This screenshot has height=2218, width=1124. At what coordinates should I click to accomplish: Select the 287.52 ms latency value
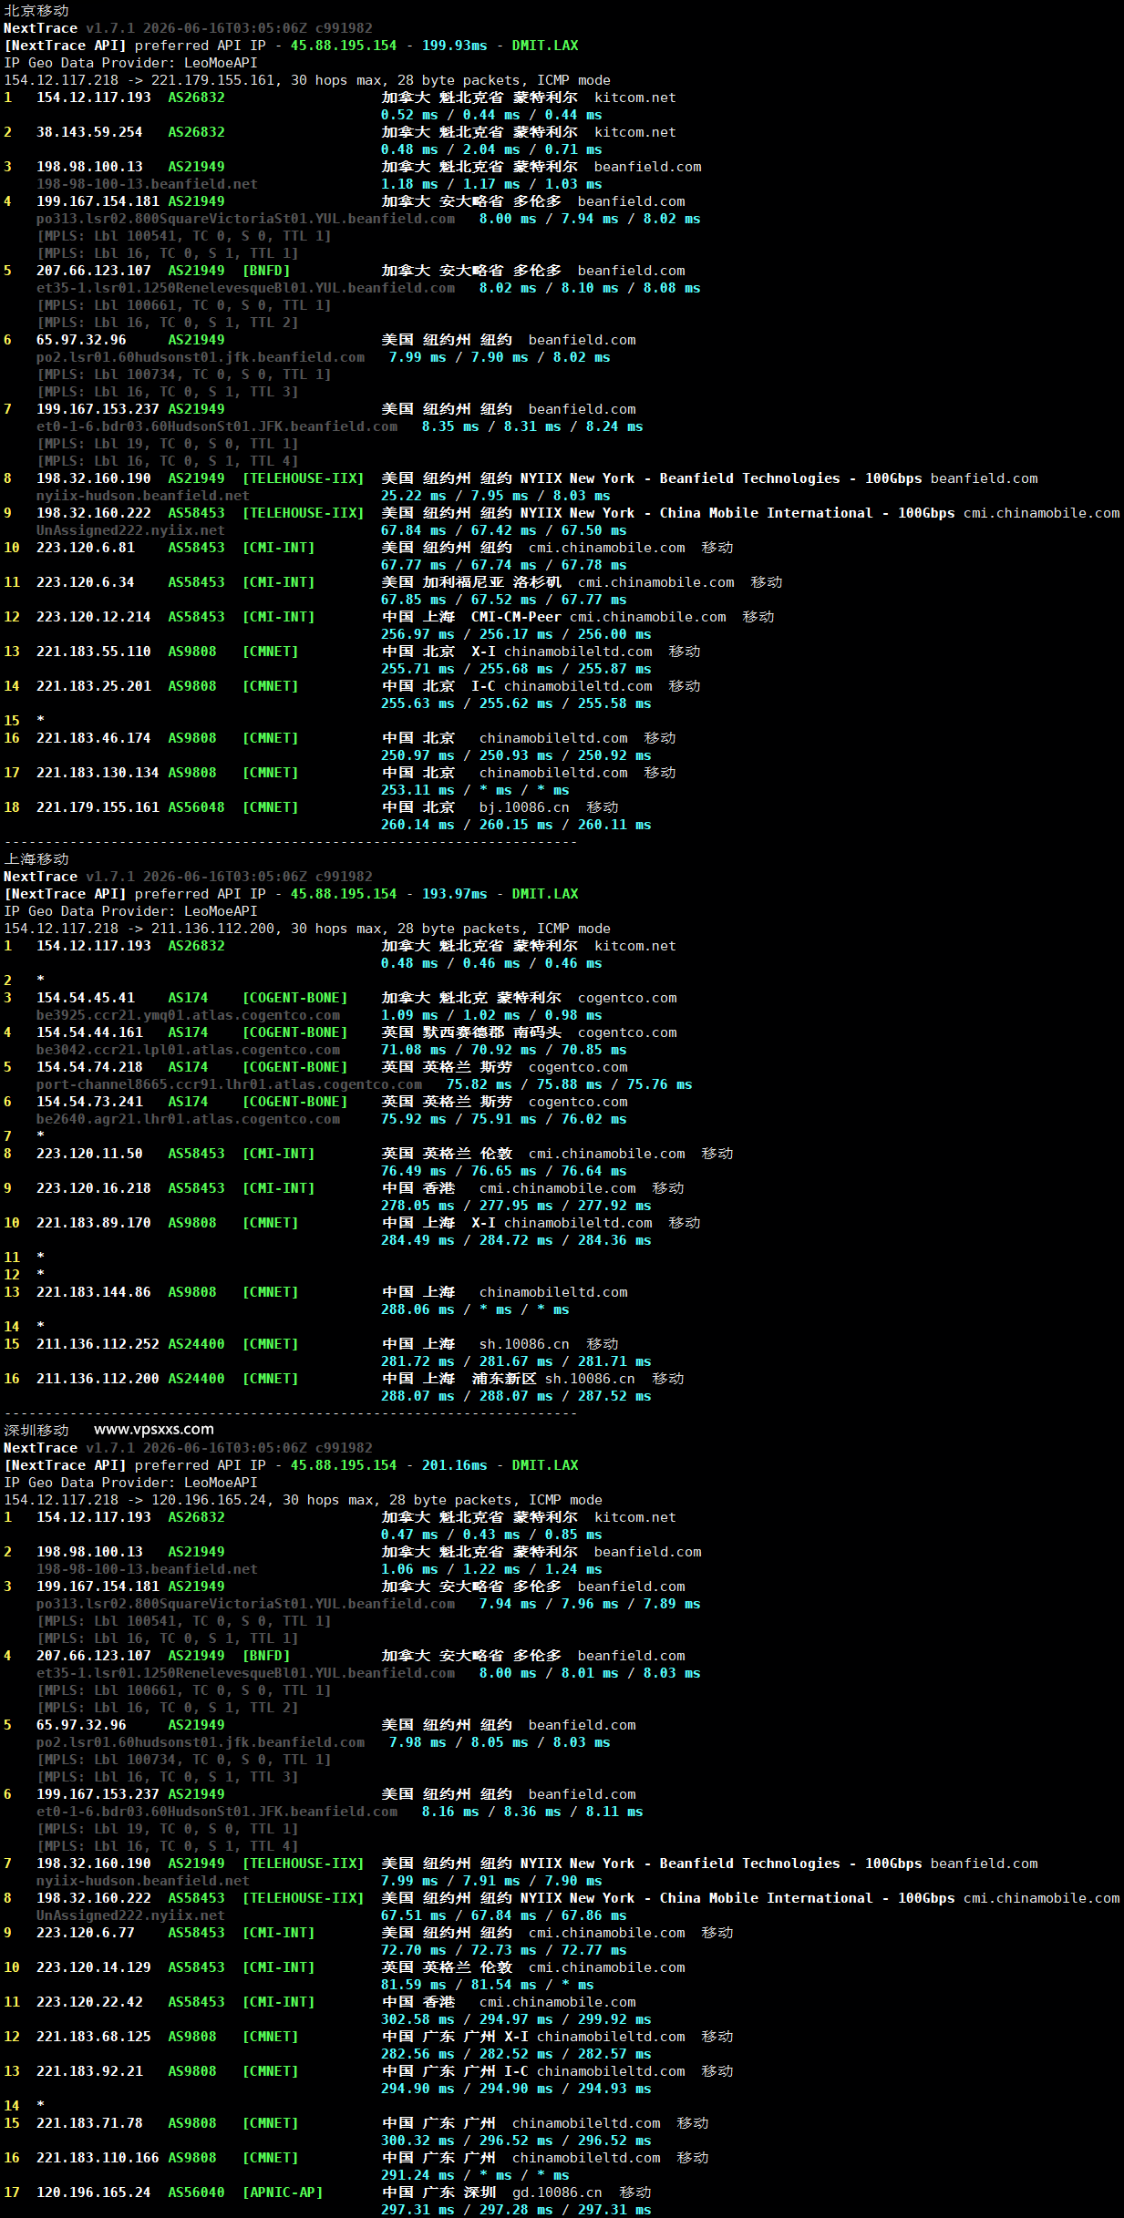pos(614,1396)
